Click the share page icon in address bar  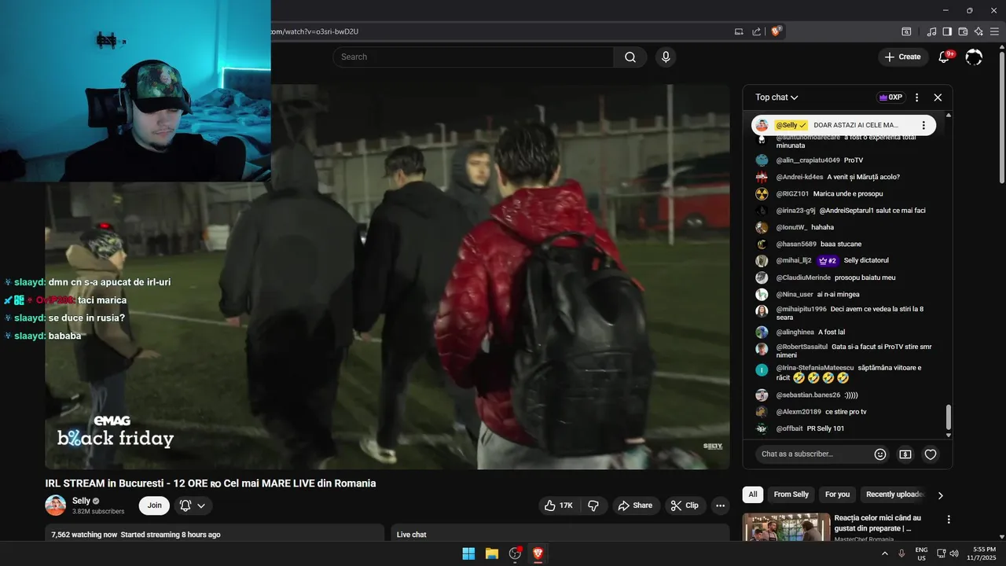[756, 31]
